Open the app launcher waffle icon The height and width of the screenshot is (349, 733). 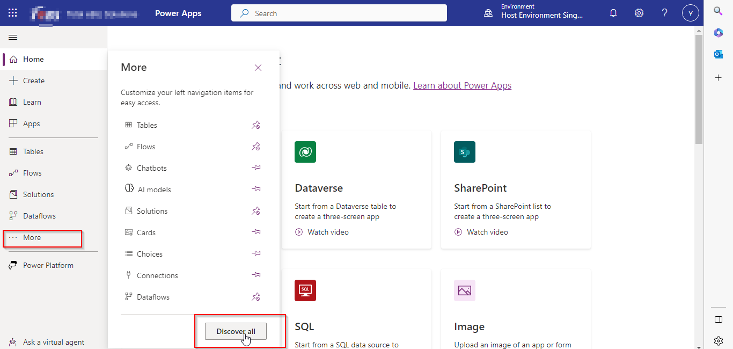pos(13,13)
